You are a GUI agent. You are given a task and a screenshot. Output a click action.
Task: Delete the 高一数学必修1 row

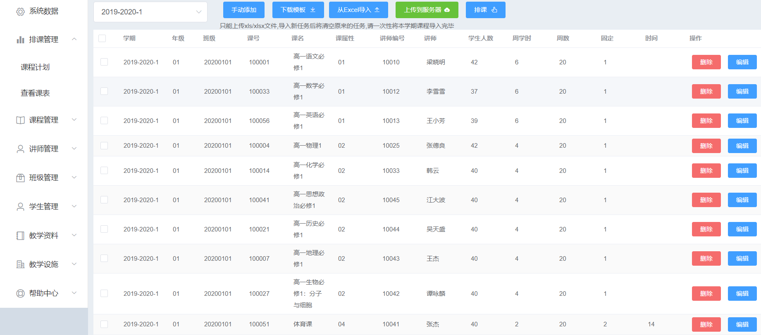click(x=706, y=92)
